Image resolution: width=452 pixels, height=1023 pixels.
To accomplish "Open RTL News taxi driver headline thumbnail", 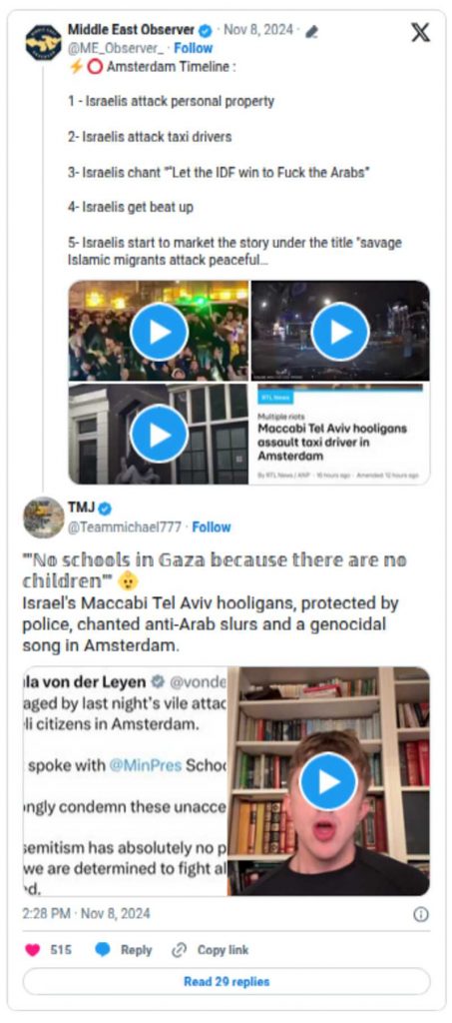I will click(x=340, y=434).
